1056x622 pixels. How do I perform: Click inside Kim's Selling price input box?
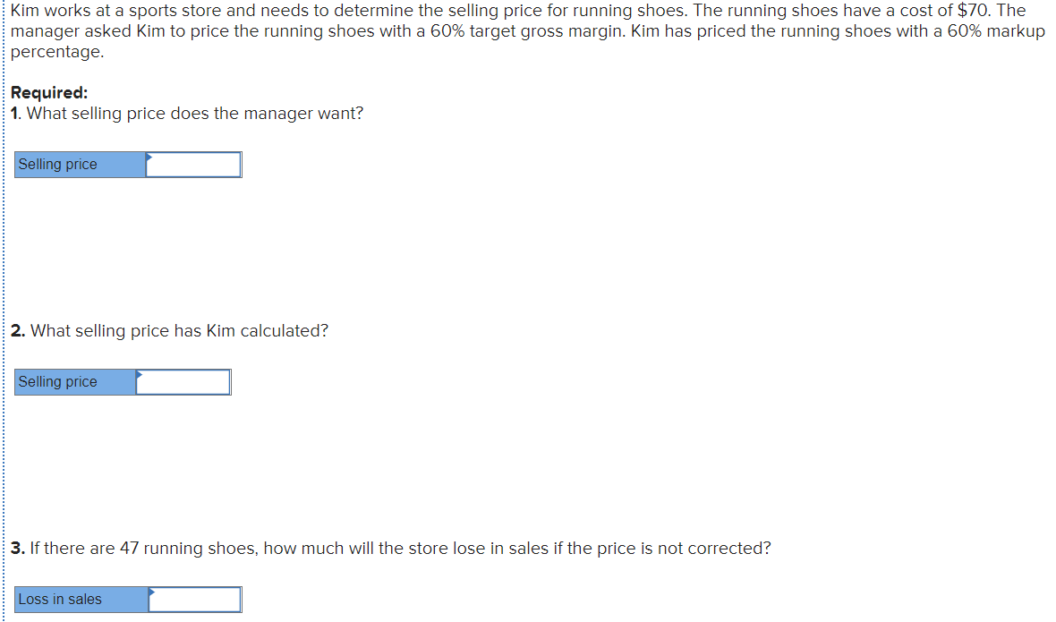point(185,382)
